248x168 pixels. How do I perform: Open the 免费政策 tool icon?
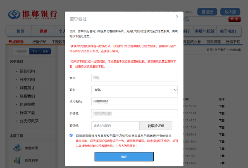click(17, 148)
